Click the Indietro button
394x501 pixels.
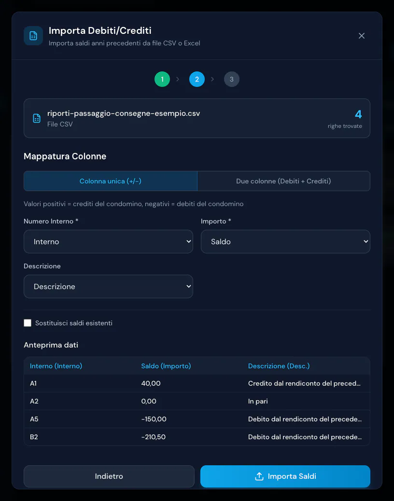click(109, 476)
